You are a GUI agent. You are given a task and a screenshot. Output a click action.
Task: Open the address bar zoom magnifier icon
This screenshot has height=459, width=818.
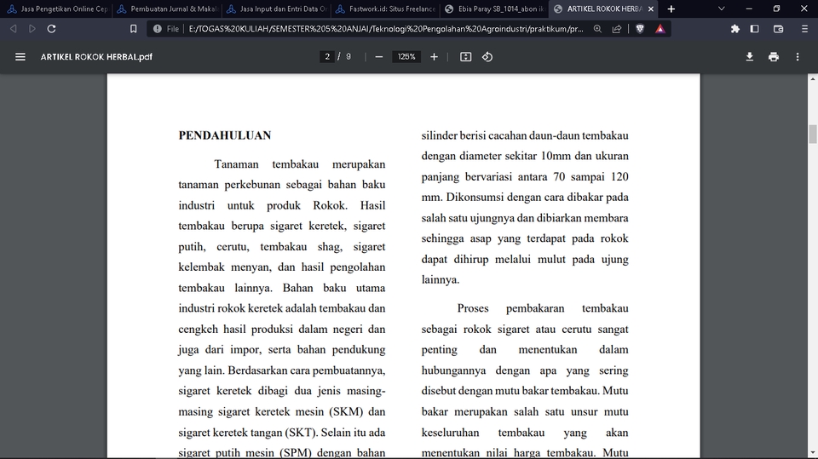pyautogui.click(x=598, y=29)
